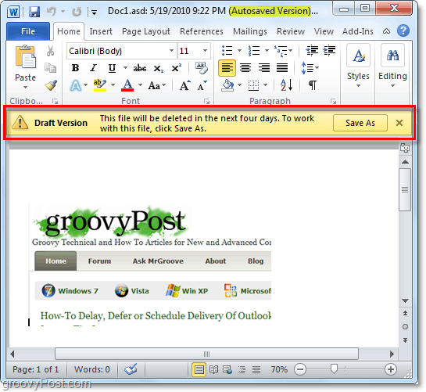Expand the font color arrow
Image resolution: width=426 pixels, height=392 pixels.
tap(140, 85)
